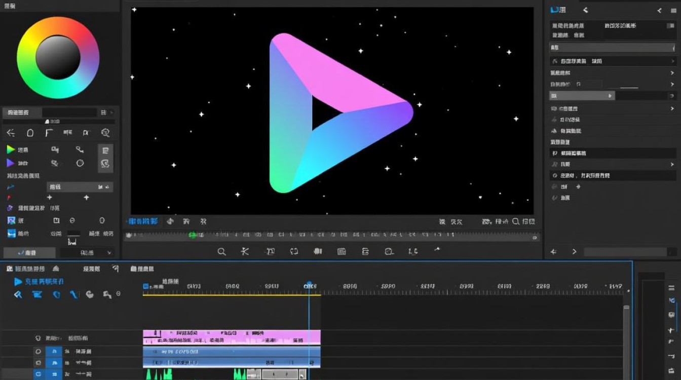Click the search icon at preview bottom right
Viewport: 681px width, 380px height.
click(516, 221)
